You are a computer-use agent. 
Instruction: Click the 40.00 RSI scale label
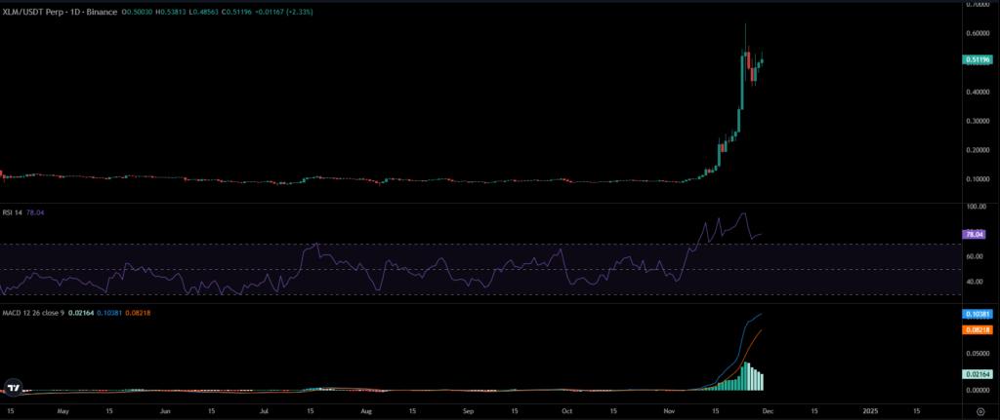coord(976,282)
